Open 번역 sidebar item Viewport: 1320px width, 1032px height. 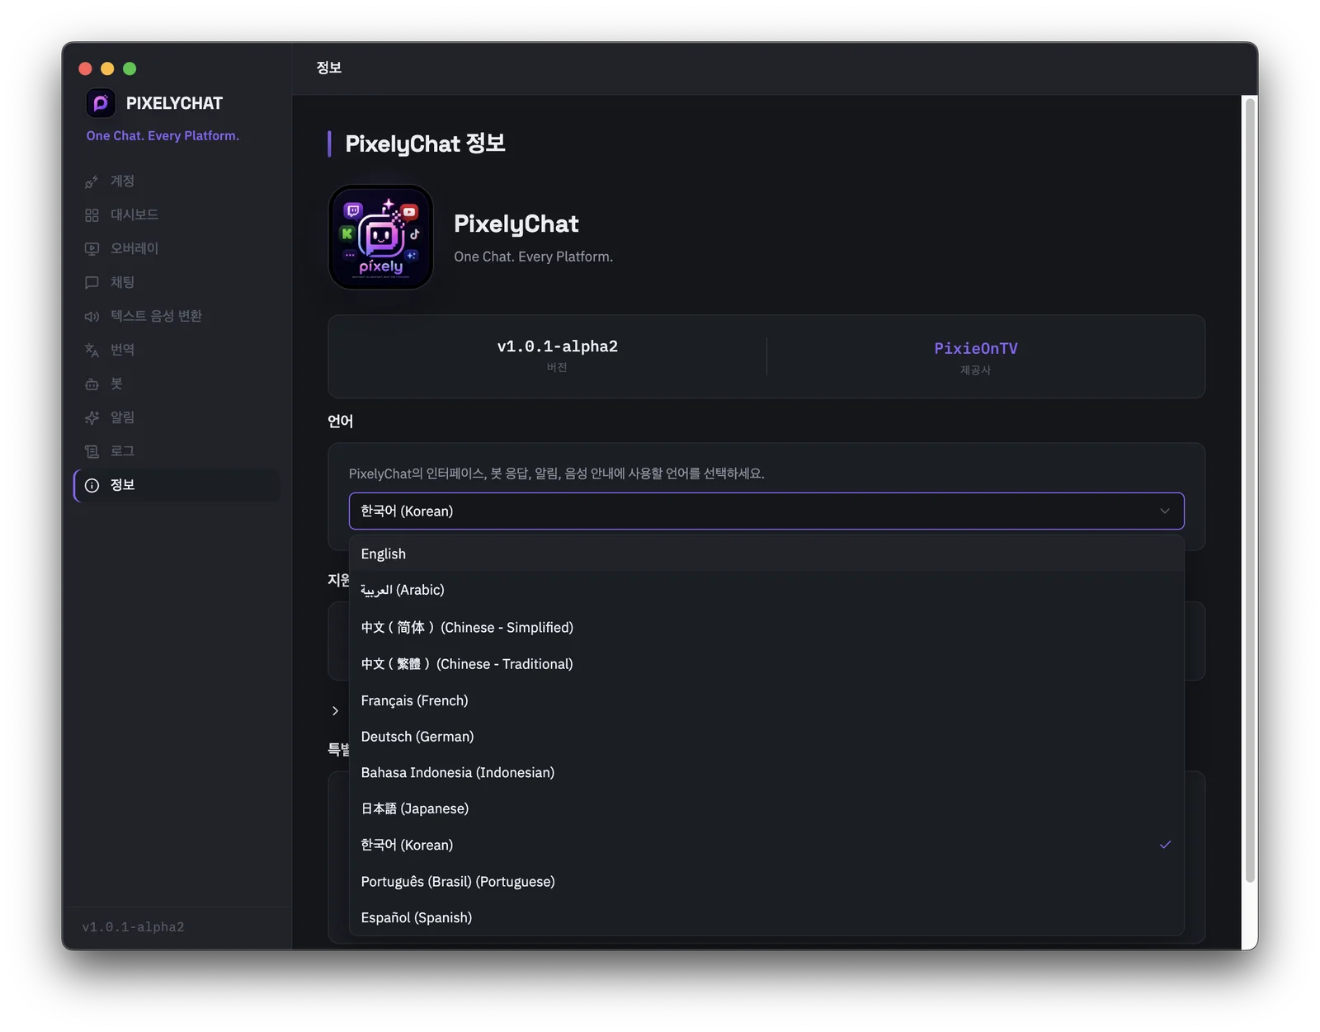click(177, 351)
